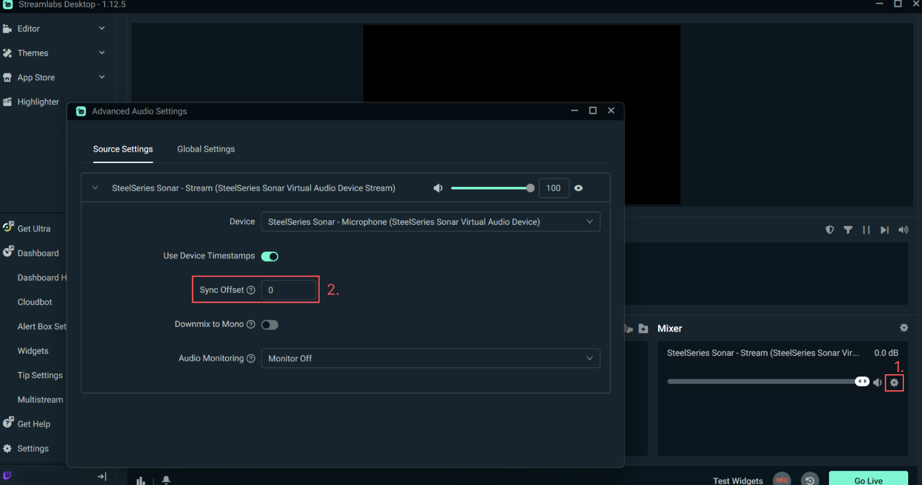Click the Settings gear icon in the sidebar

[x=7, y=449]
